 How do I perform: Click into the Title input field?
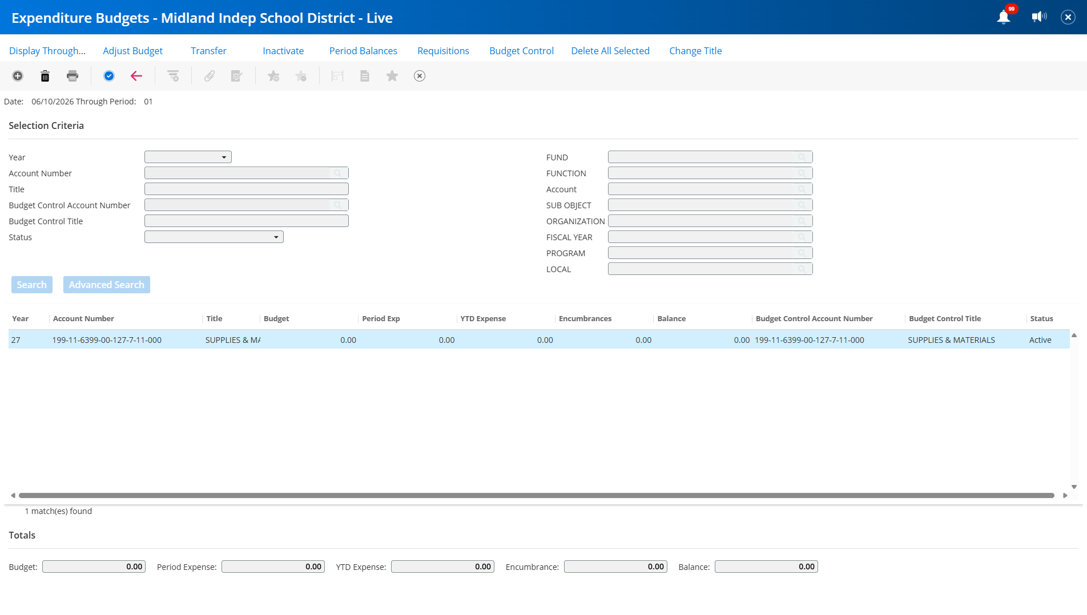tap(247, 189)
